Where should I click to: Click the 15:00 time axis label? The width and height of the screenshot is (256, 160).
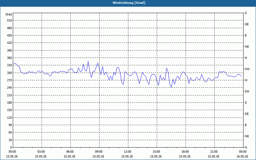point(157,152)
